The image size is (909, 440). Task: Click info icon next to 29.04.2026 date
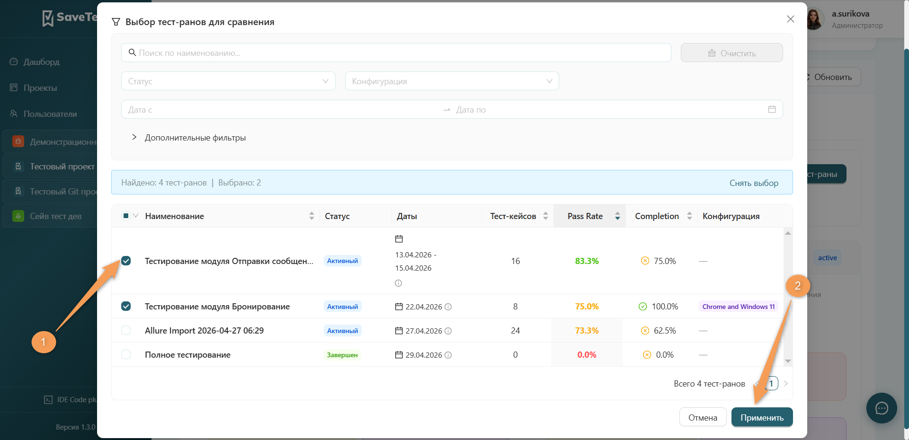point(448,355)
